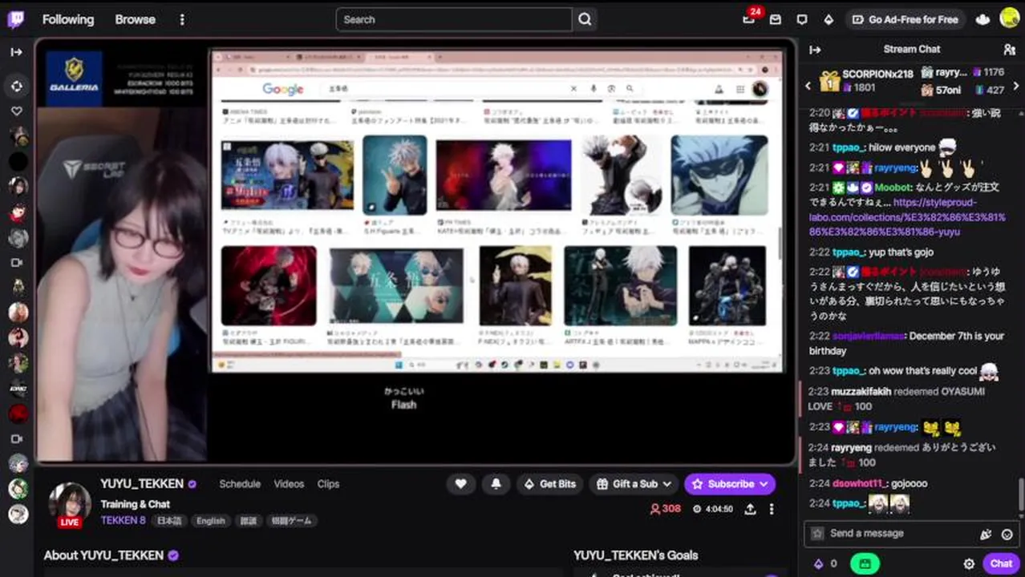Click the magnifier search button
Image resolution: width=1025 pixels, height=577 pixels.
click(585, 19)
